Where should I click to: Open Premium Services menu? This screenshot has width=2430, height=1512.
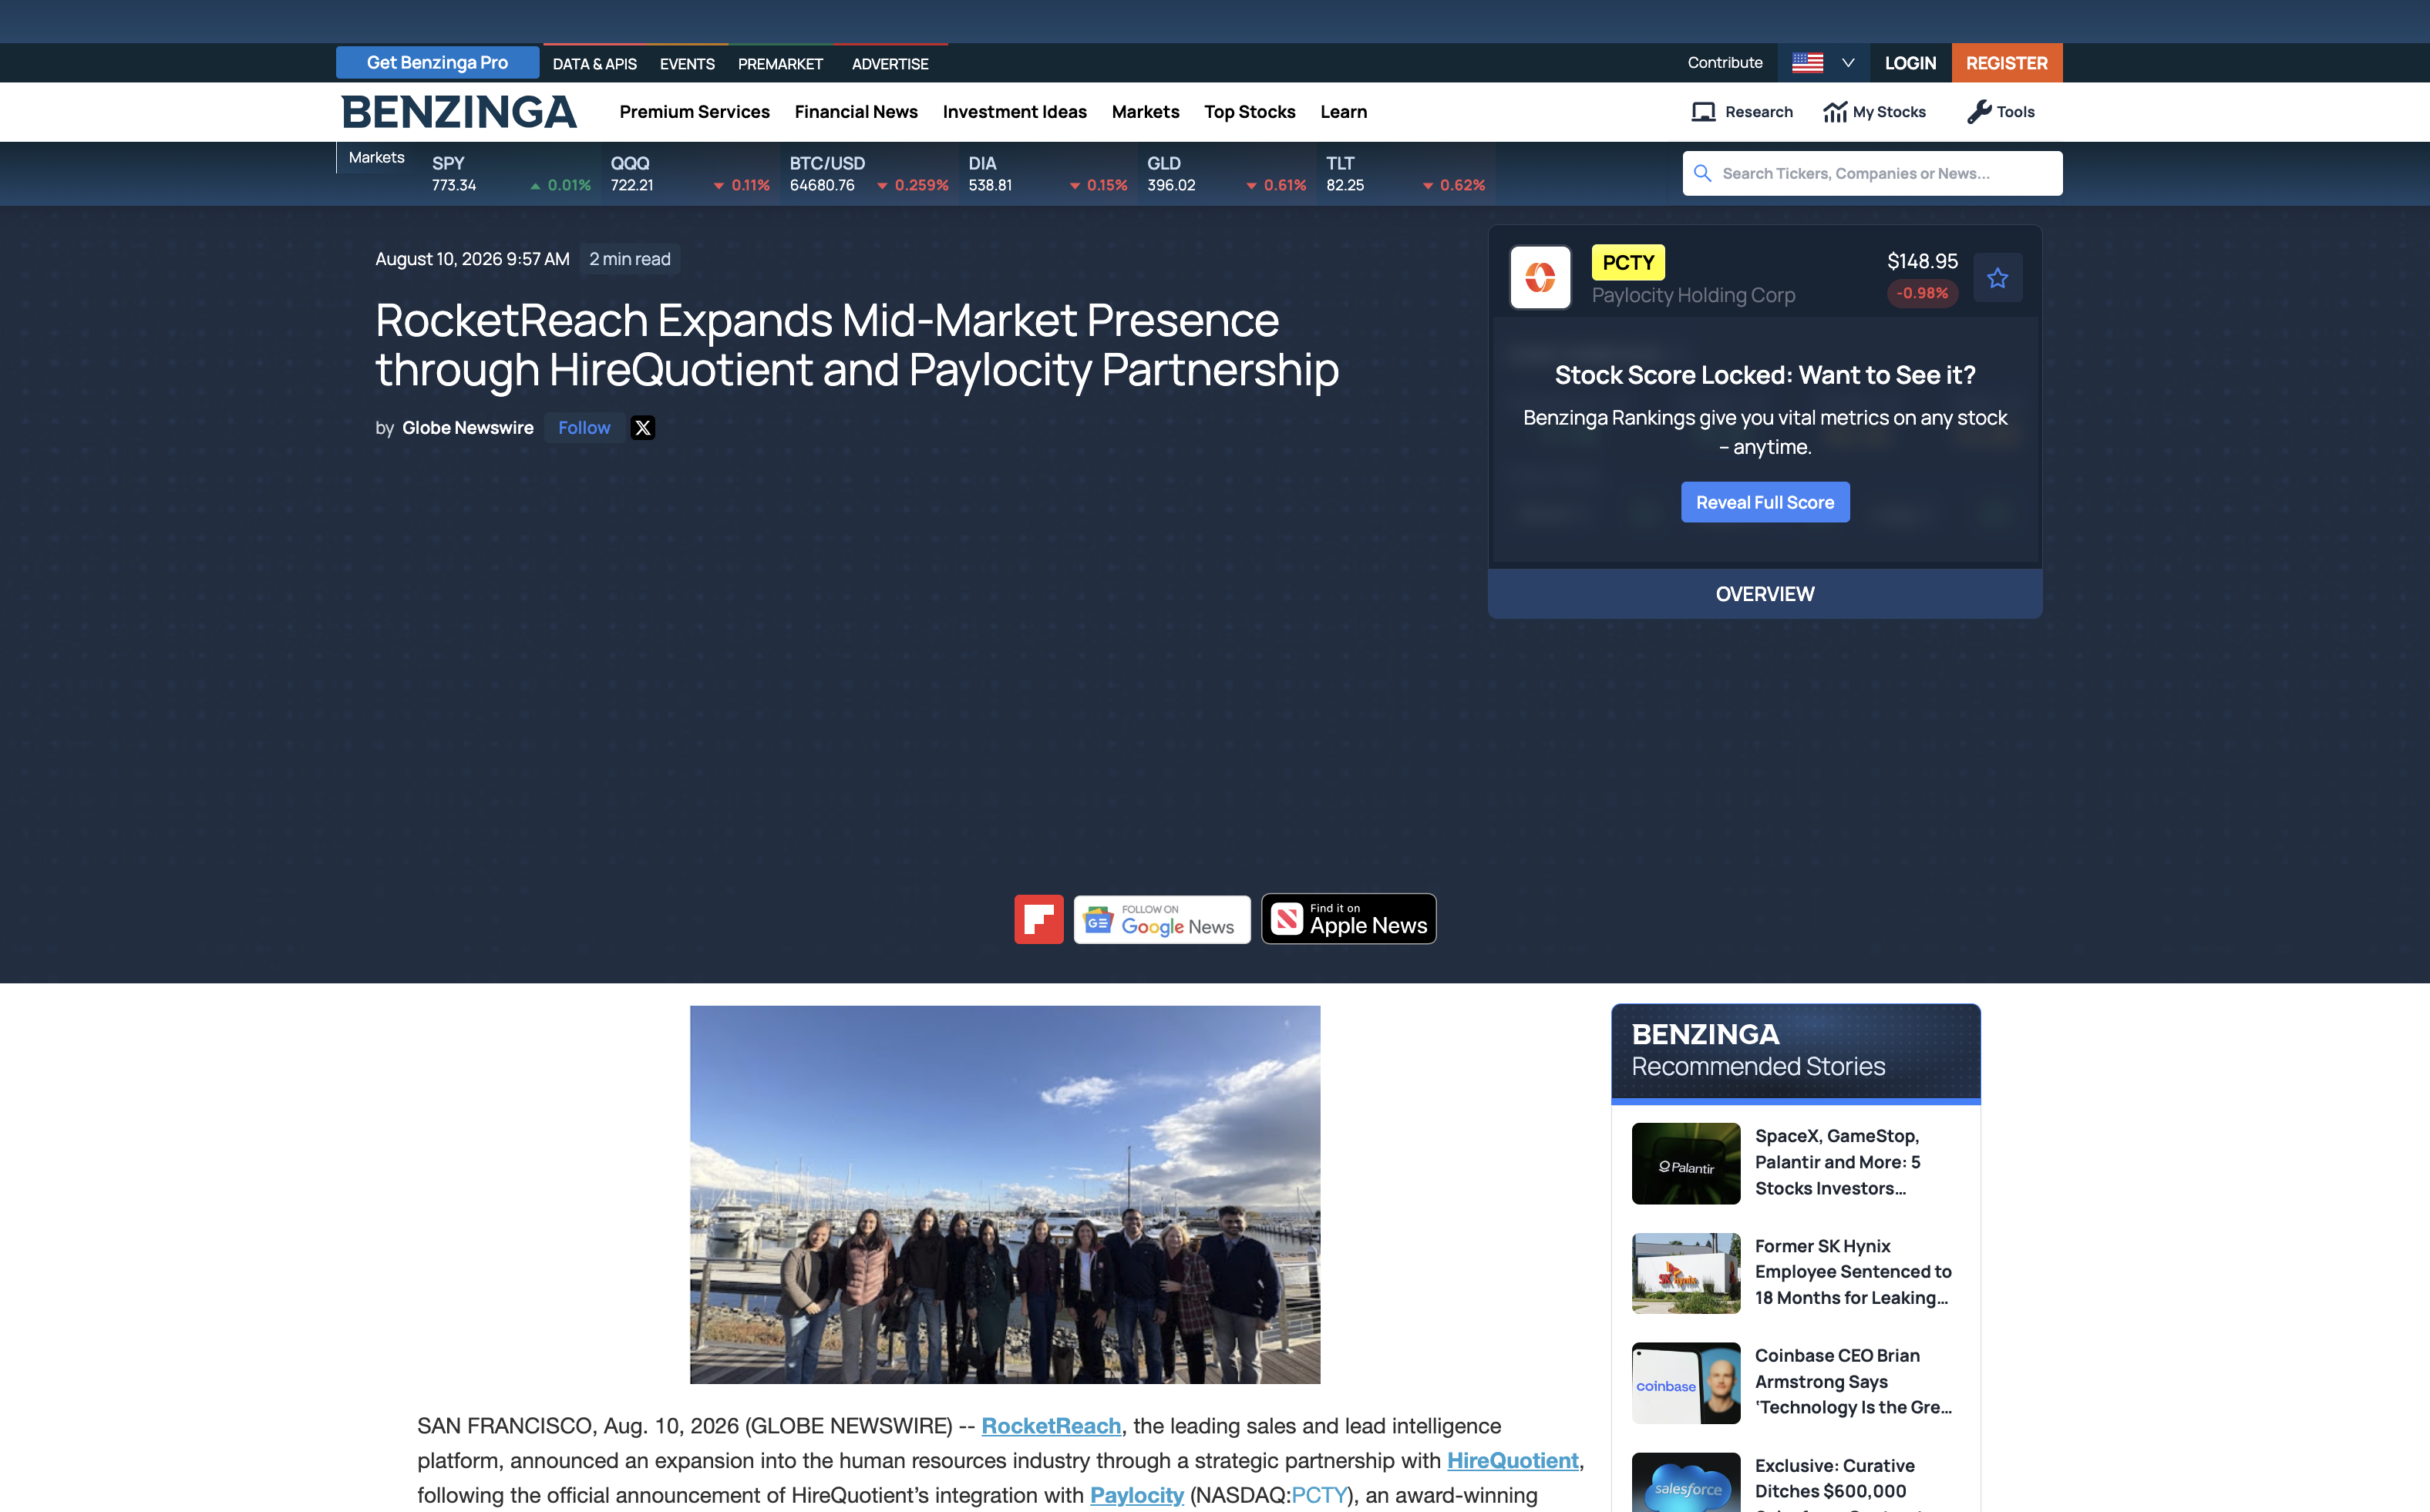(x=695, y=112)
